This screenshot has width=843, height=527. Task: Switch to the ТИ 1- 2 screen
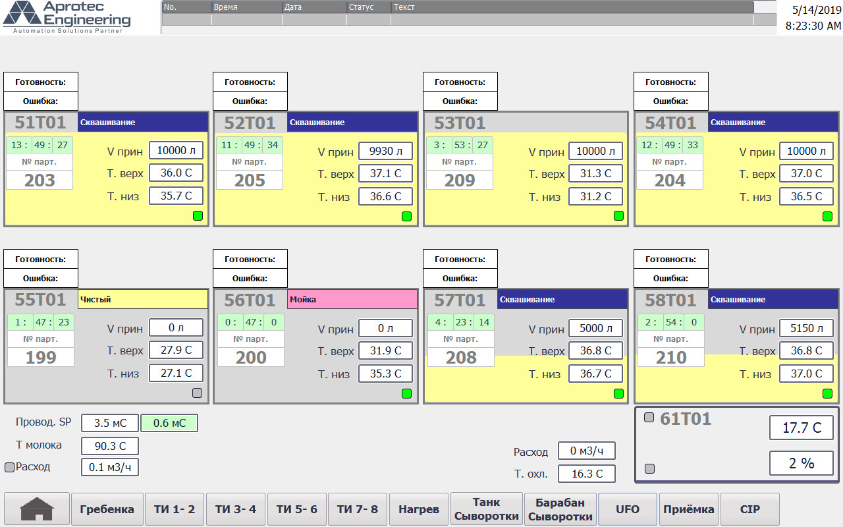pyautogui.click(x=175, y=509)
